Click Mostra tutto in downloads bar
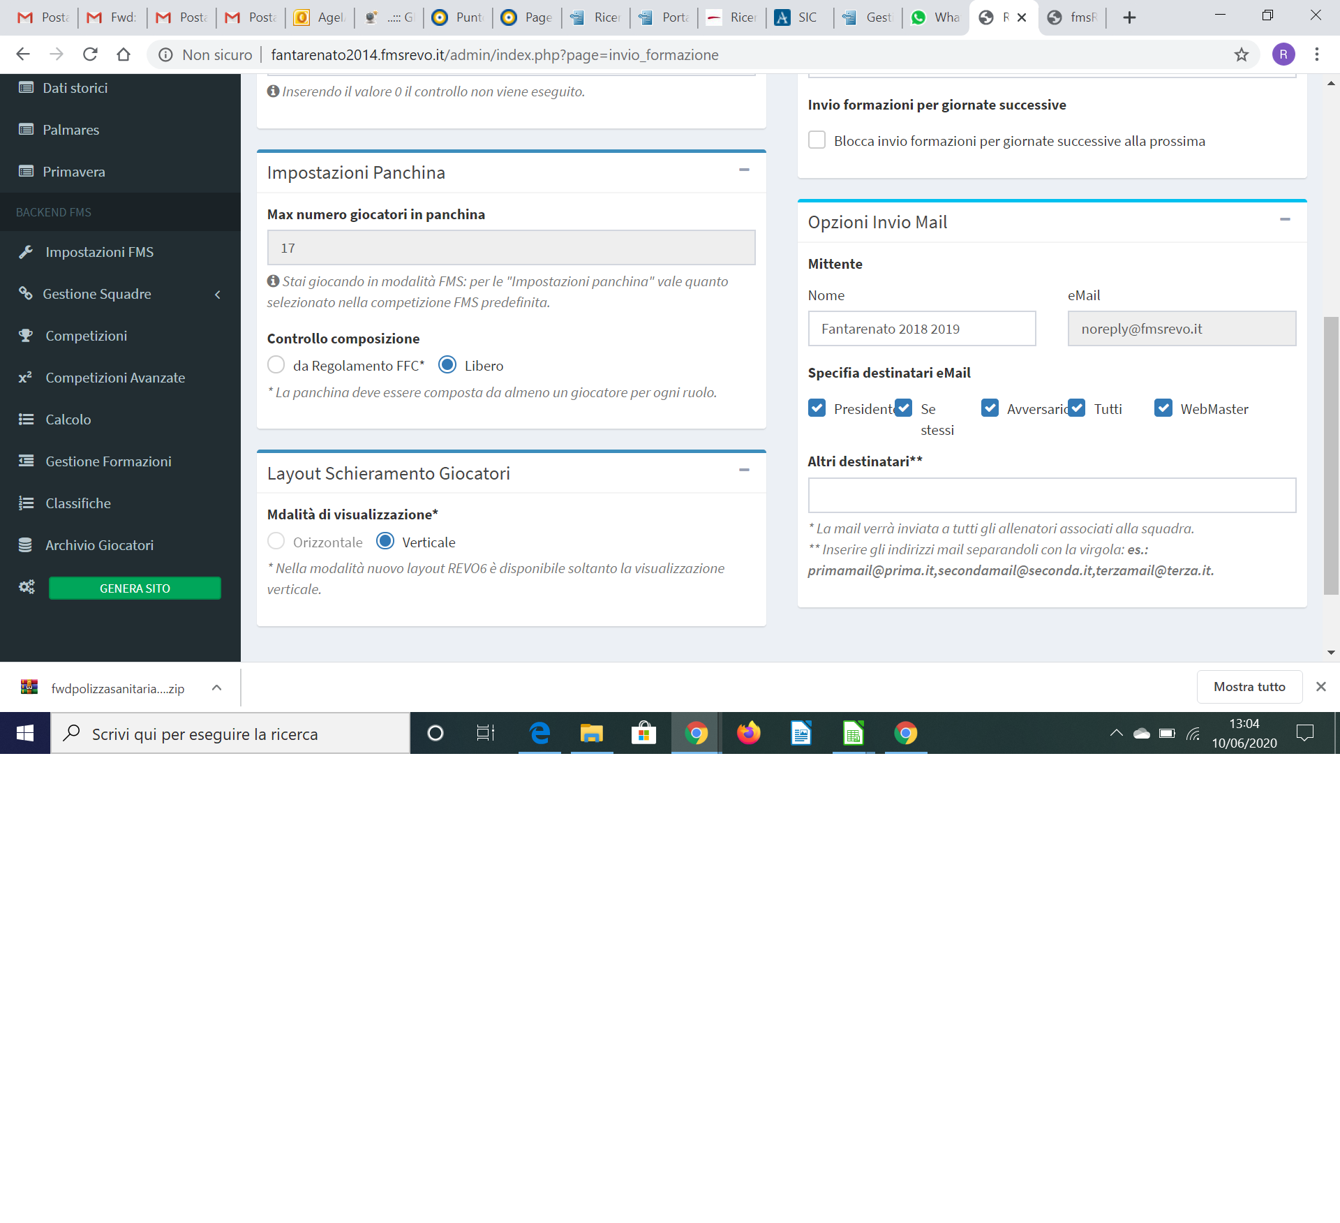 point(1249,687)
